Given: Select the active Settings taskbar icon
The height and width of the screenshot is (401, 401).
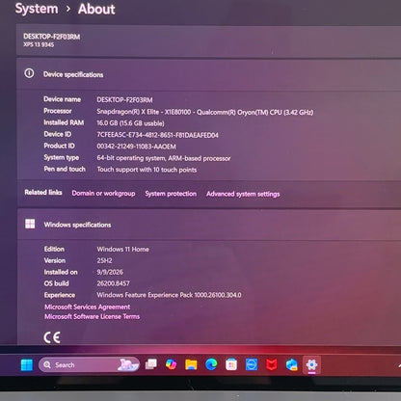Looking at the screenshot, I should pos(311,365).
